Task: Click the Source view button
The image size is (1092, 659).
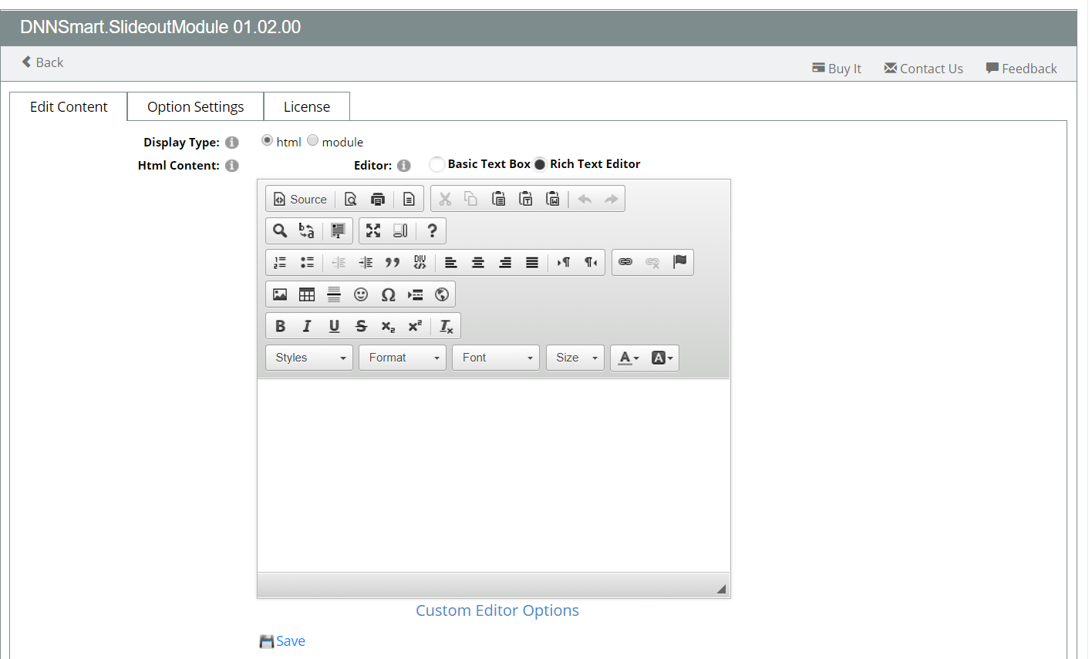Action: point(301,199)
